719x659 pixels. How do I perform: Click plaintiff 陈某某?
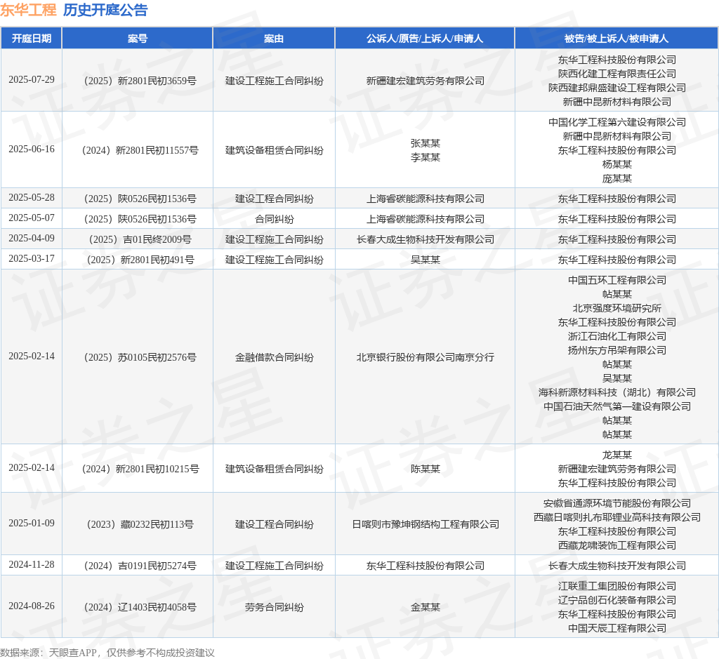[425, 469]
